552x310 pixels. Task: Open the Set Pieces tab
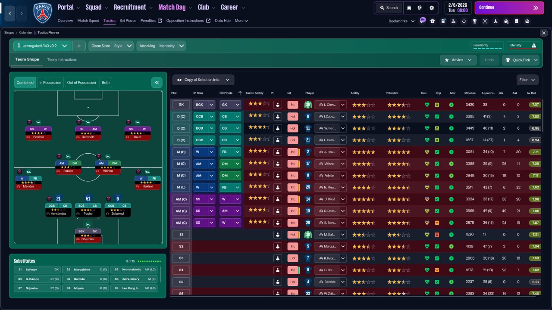click(128, 21)
